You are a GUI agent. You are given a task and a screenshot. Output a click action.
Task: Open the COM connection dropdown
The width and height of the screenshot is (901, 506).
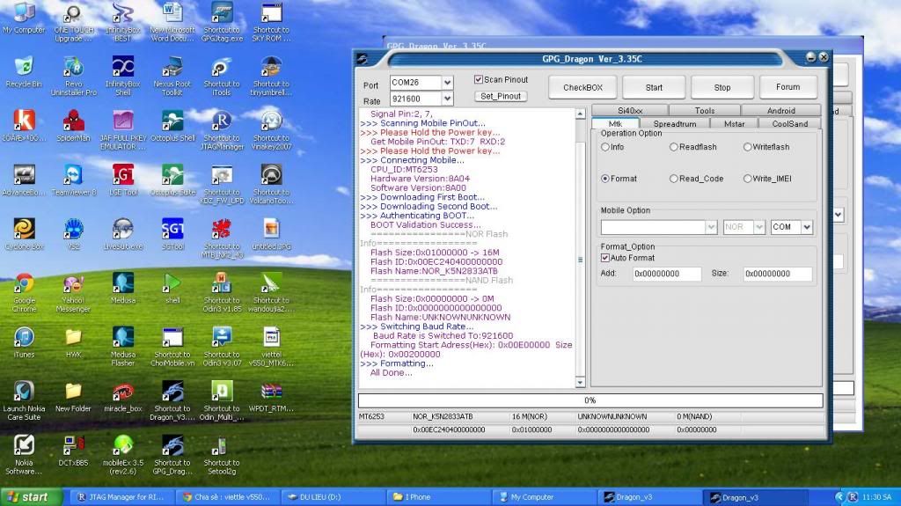pos(807,227)
